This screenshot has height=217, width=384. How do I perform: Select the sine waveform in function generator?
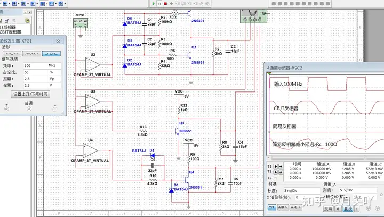coord(12,54)
